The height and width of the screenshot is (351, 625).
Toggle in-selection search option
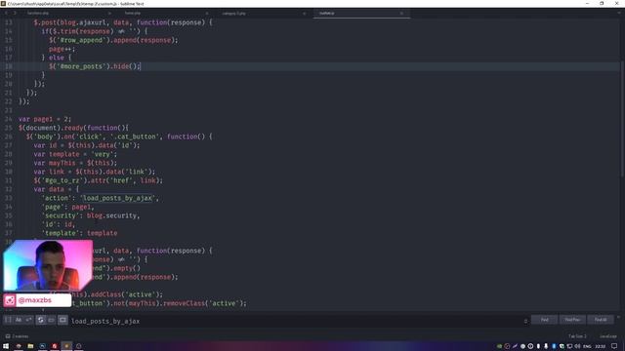click(51, 320)
